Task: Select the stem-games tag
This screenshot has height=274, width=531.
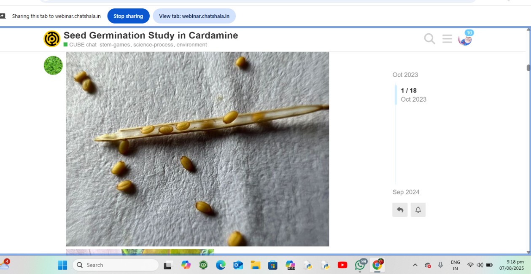Action: [x=115, y=45]
